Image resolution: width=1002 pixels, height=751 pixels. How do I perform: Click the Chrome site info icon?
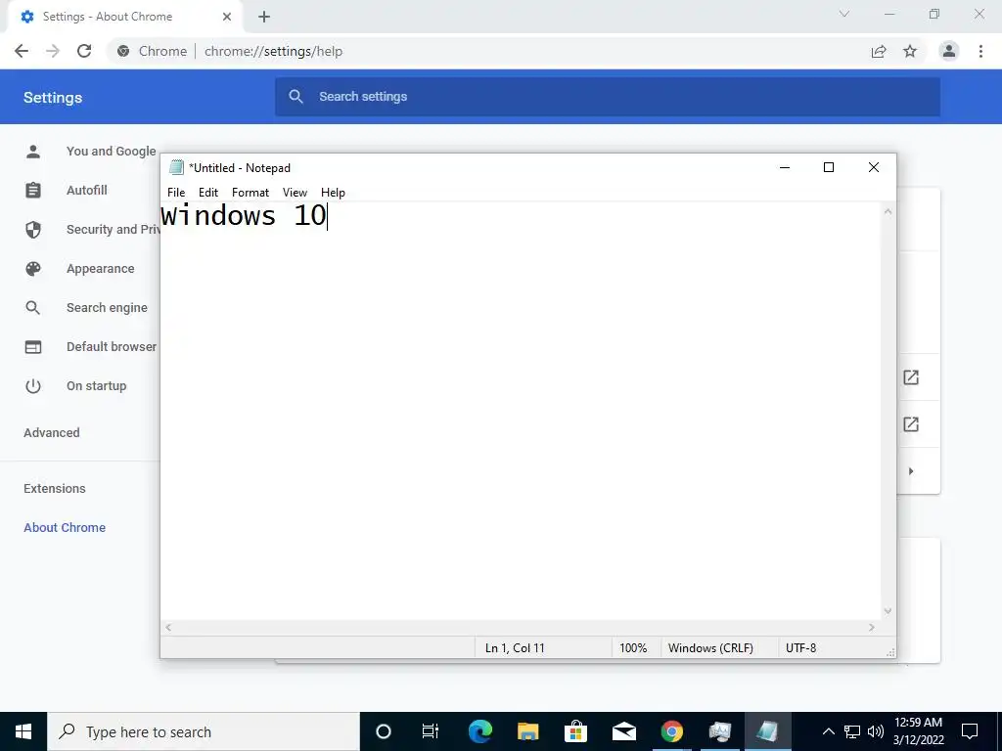pos(123,51)
